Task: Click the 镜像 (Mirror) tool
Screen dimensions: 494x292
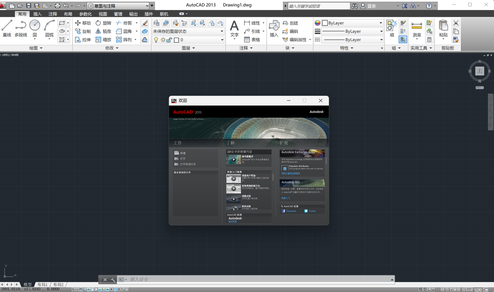Action: tap(103, 31)
